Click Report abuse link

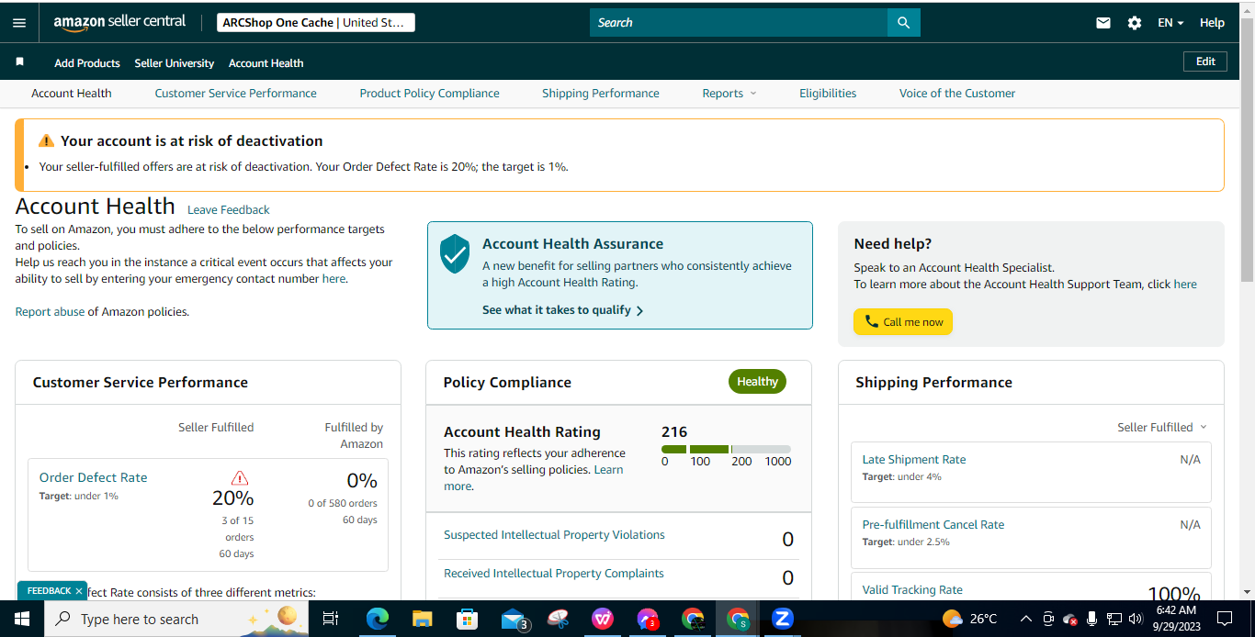coord(50,312)
